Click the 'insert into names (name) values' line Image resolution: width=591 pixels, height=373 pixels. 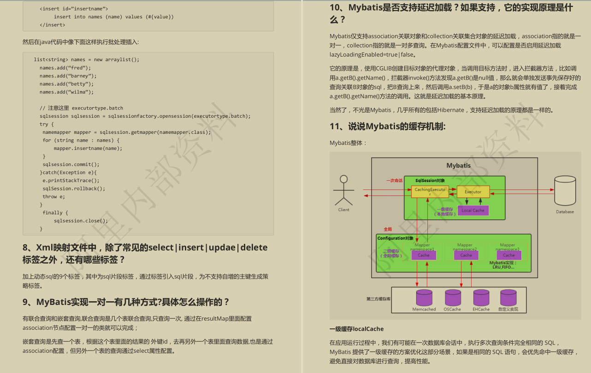point(114,17)
